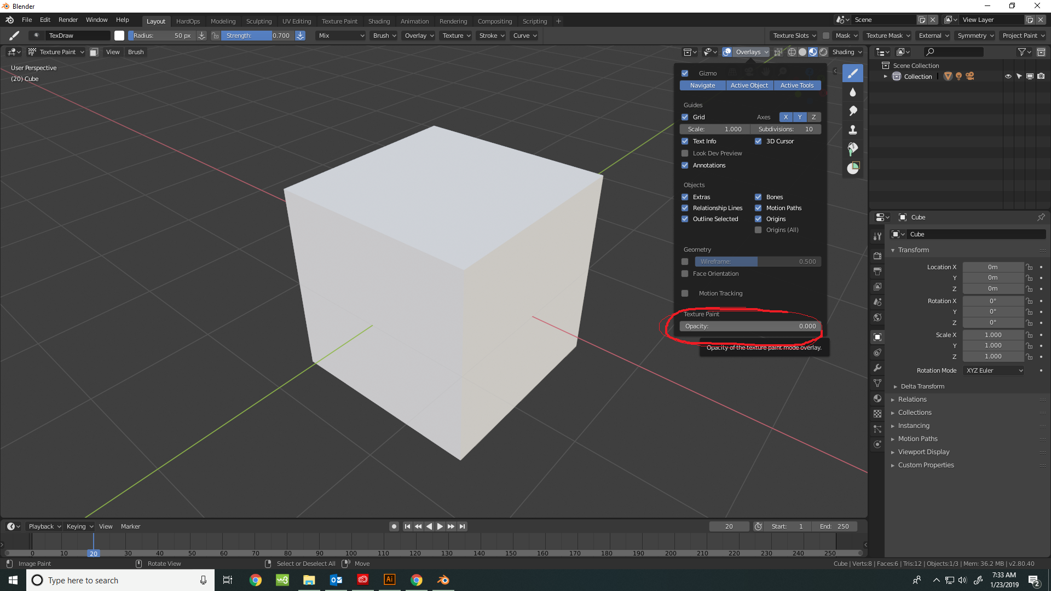The height and width of the screenshot is (591, 1051).
Task: Open the Rotation Mode XYZ Euler dropdown
Action: (x=994, y=370)
